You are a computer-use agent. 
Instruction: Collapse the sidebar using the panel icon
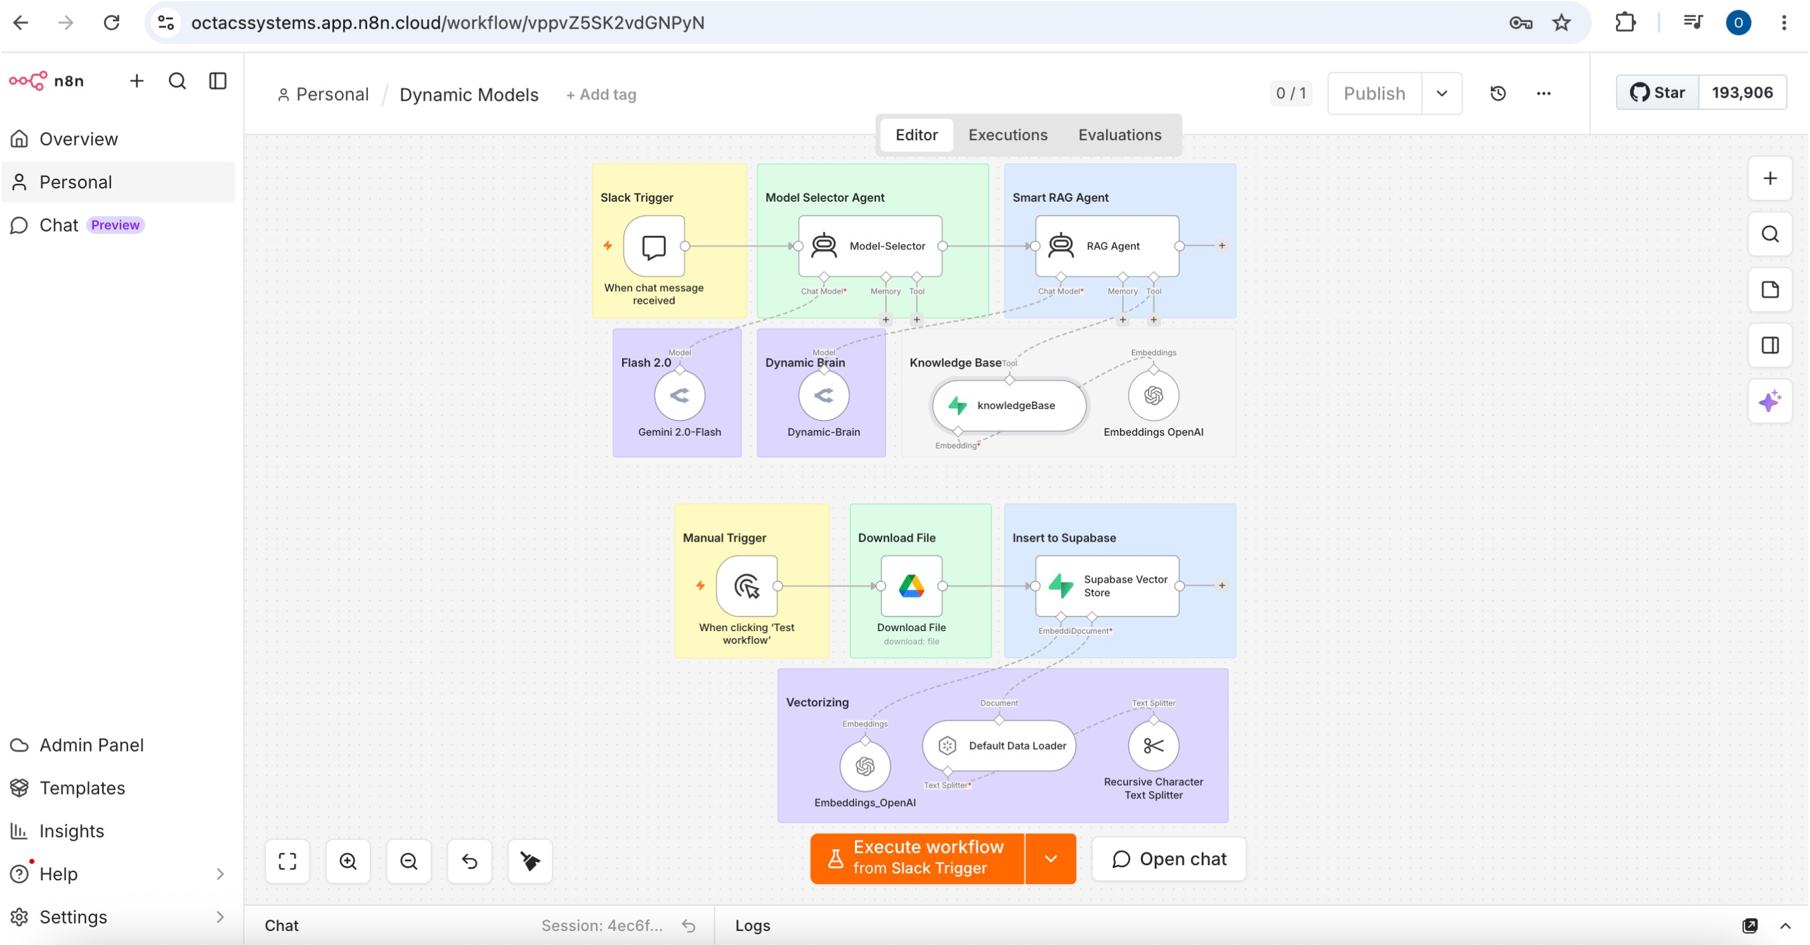pos(218,81)
